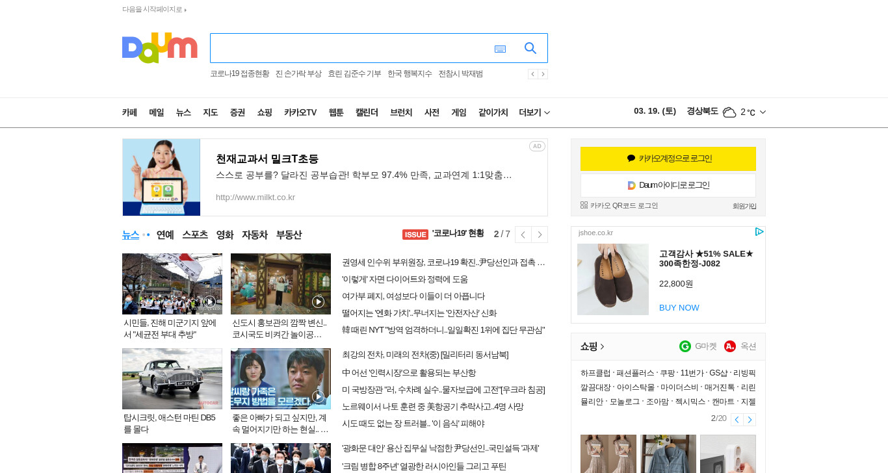Click the 경상북도 weather location
Image resolution: width=888 pixels, height=473 pixels.
[702, 111]
